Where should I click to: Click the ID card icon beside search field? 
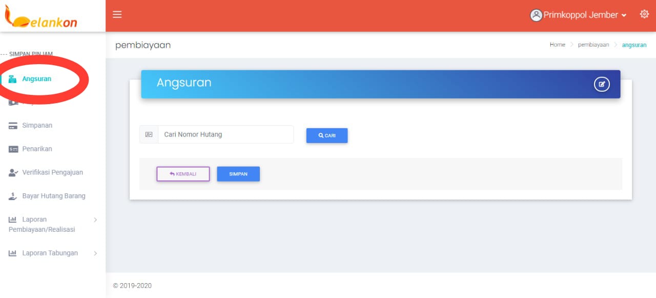(x=149, y=134)
